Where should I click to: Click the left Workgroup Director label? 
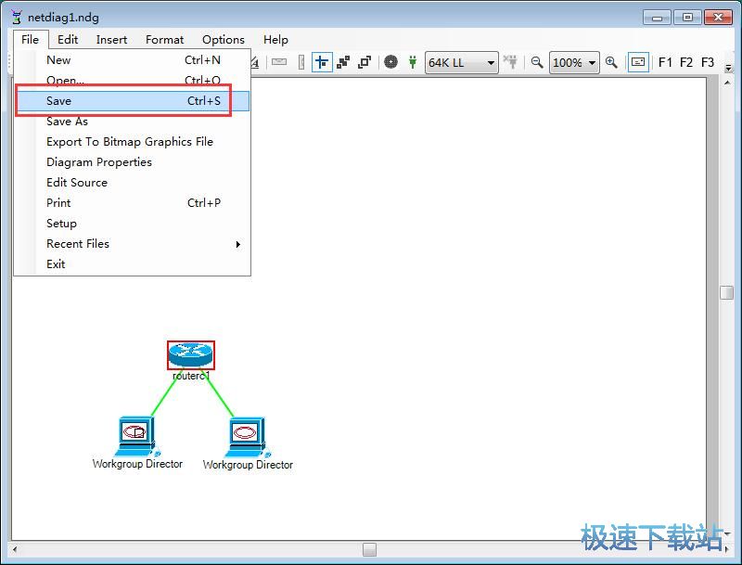[x=137, y=464]
